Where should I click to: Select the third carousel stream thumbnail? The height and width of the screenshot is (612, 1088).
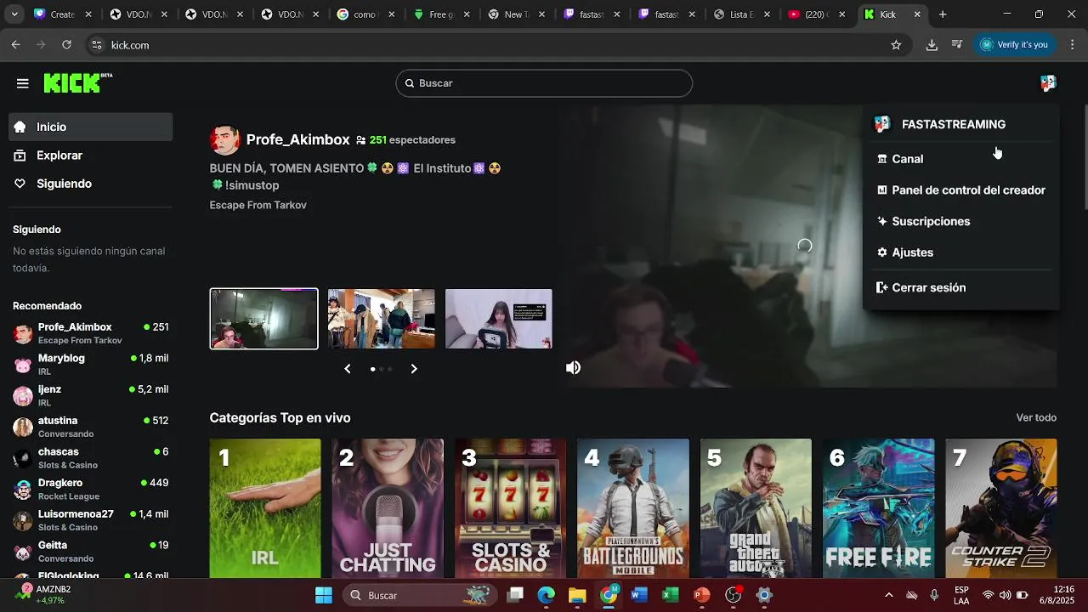(x=499, y=319)
